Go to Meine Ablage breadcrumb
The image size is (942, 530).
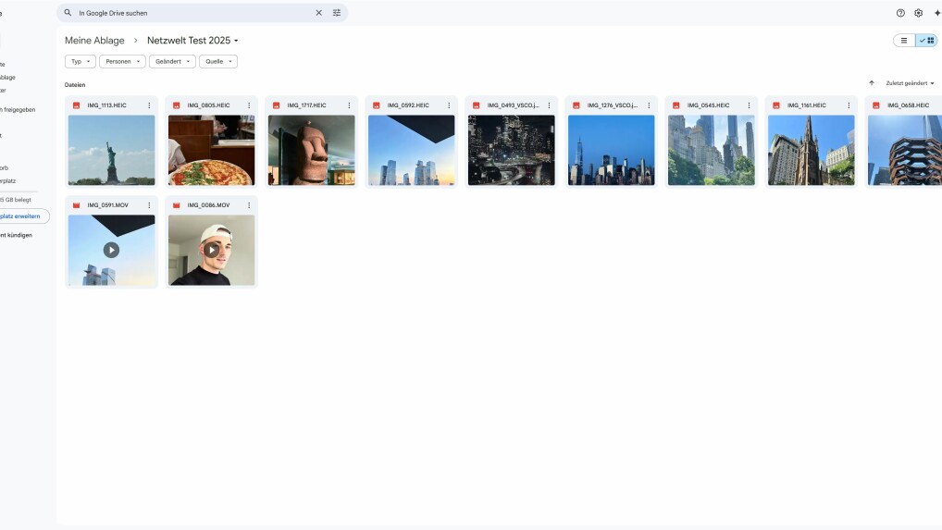pyautogui.click(x=94, y=40)
